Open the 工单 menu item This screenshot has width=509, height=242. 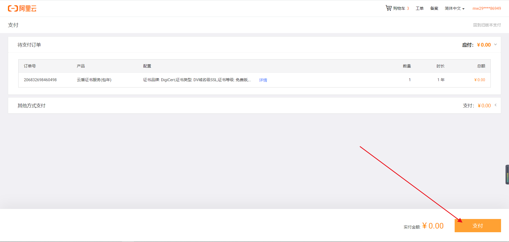(x=419, y=8)
